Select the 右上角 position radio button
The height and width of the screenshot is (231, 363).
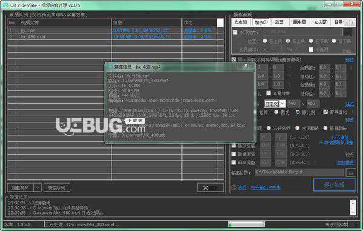pyautogui.click(x=288, y=41)
